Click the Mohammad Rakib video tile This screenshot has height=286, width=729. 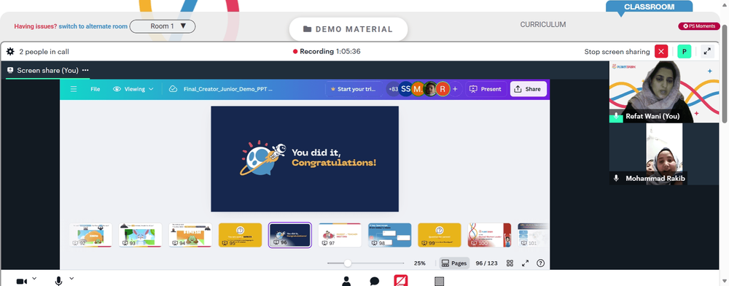(664, 154)
